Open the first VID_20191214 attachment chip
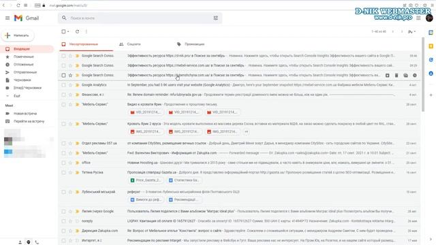 [x=146, y=112]
